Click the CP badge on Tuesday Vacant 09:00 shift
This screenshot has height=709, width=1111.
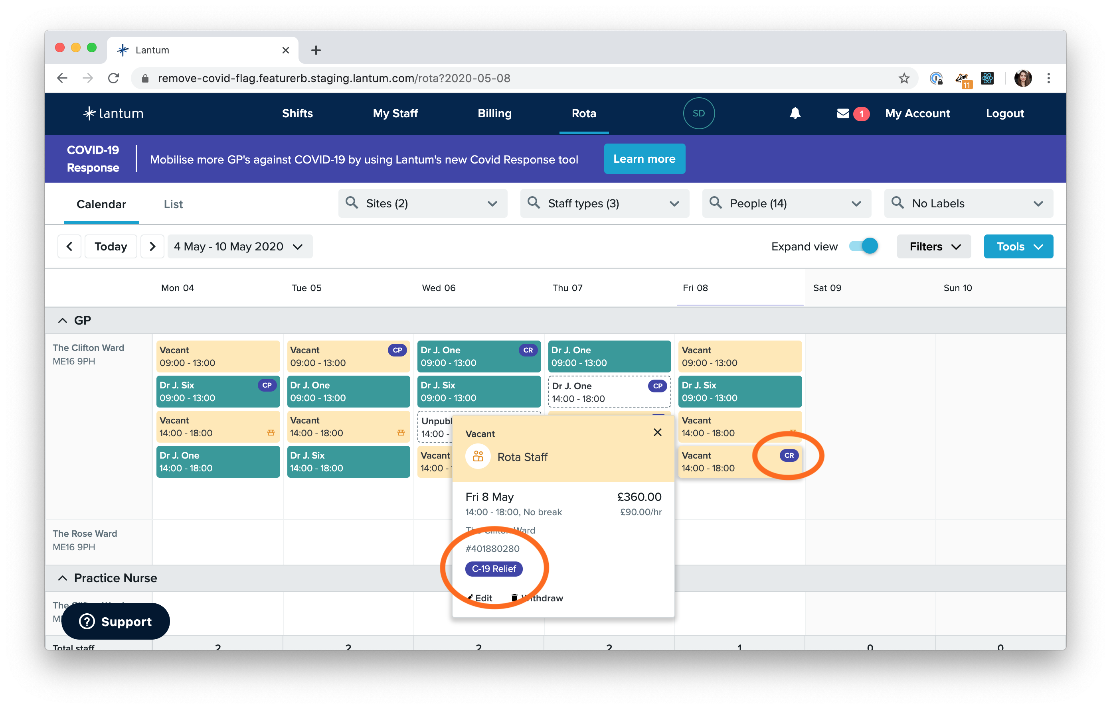point(397,351)
